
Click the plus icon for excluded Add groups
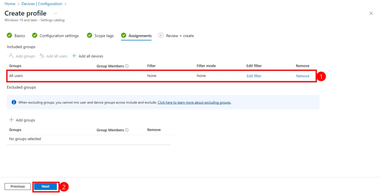click(12, 120)
